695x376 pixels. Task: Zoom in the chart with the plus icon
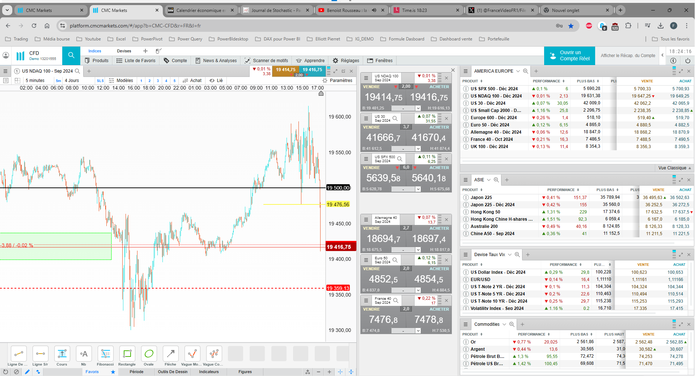tap(329, 372)
